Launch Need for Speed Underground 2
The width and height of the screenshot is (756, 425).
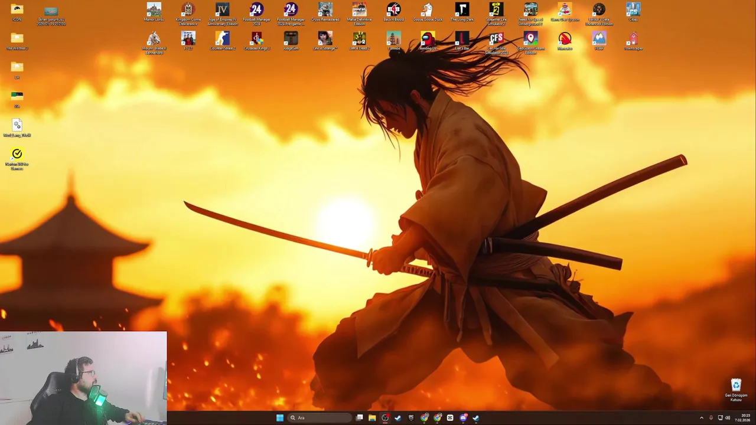530,14
